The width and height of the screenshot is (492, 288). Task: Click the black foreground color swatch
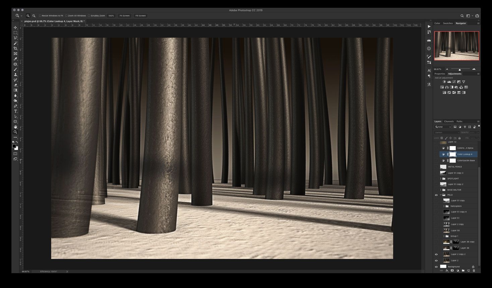click(14, 146)
